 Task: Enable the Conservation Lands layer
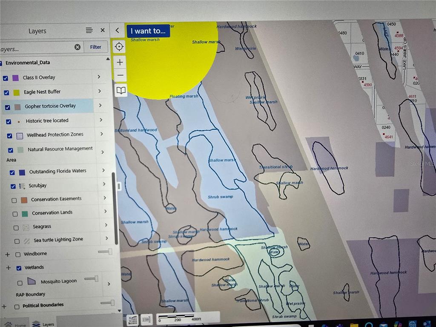click(15, 213)
